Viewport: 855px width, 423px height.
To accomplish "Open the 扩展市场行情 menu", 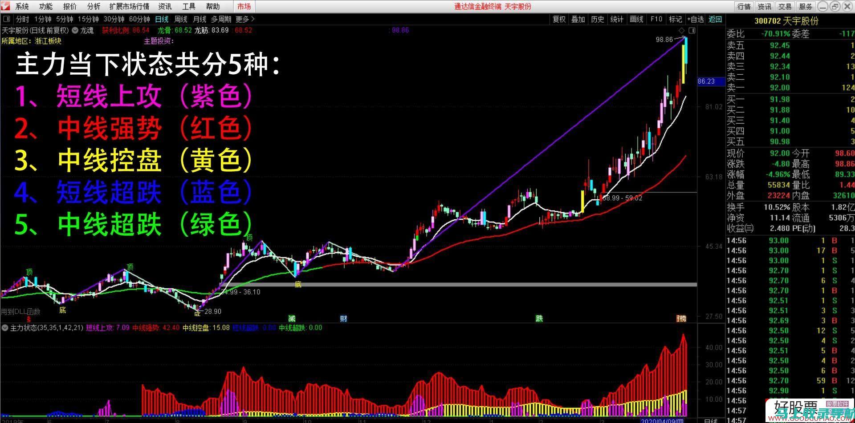I will coord(130,6).
